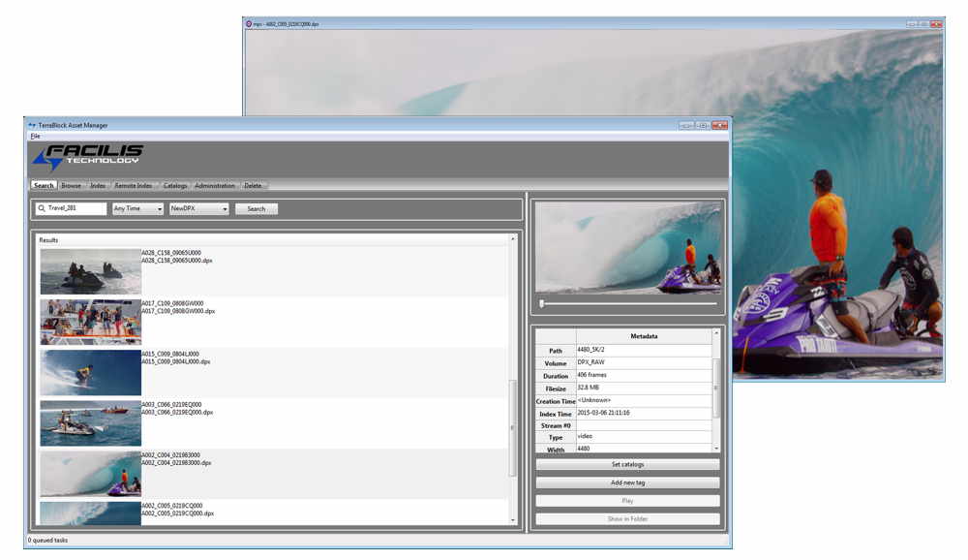Screen dimensions: 968x560
Task: Select the A028_C158_09065U000 result thumbnail
Action: tap(89, 269)
